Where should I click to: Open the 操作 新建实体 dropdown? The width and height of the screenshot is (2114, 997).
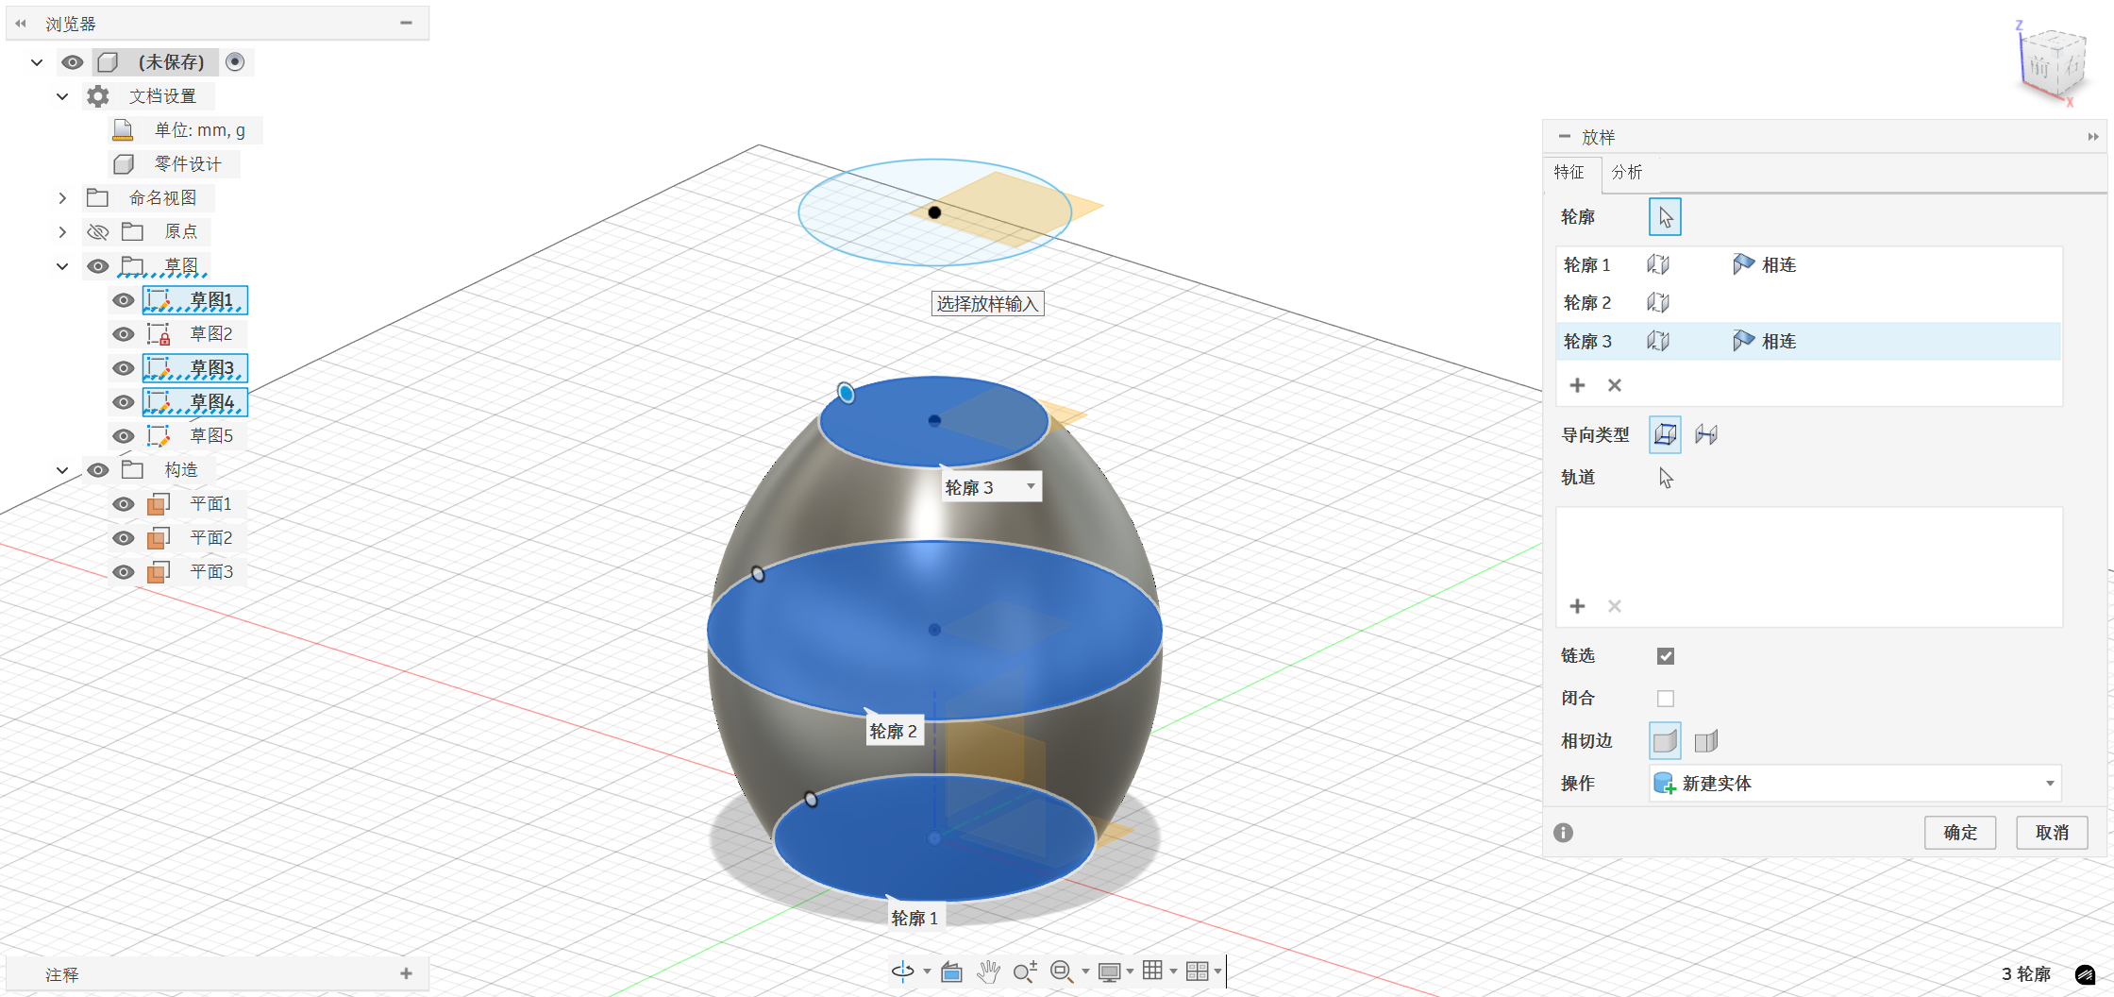tap(1855, 784)
